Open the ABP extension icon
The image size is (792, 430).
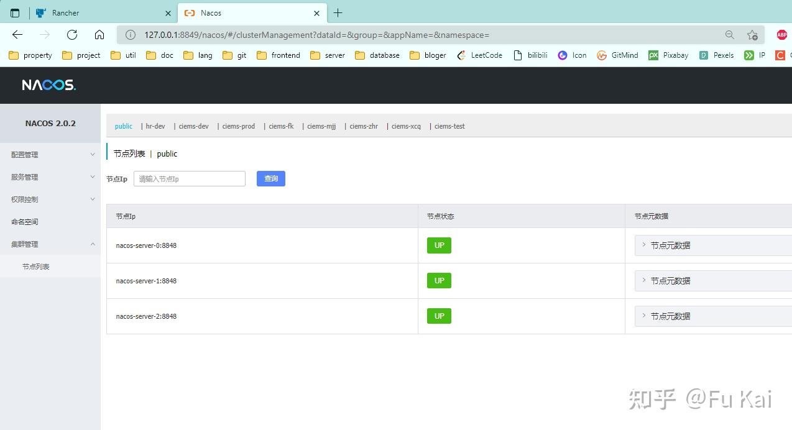point(781,35)
